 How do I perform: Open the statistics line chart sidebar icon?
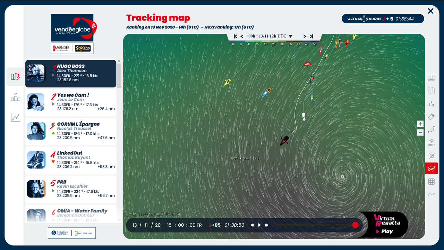tap(16, 117)
